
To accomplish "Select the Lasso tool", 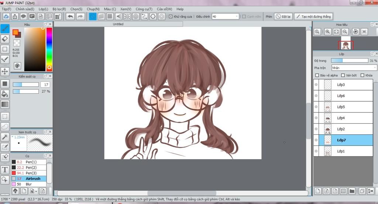I will pyautogui.click(x=5, y=127).
